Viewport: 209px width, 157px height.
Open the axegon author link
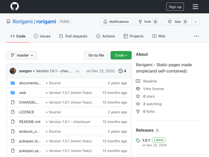point(25,71)
